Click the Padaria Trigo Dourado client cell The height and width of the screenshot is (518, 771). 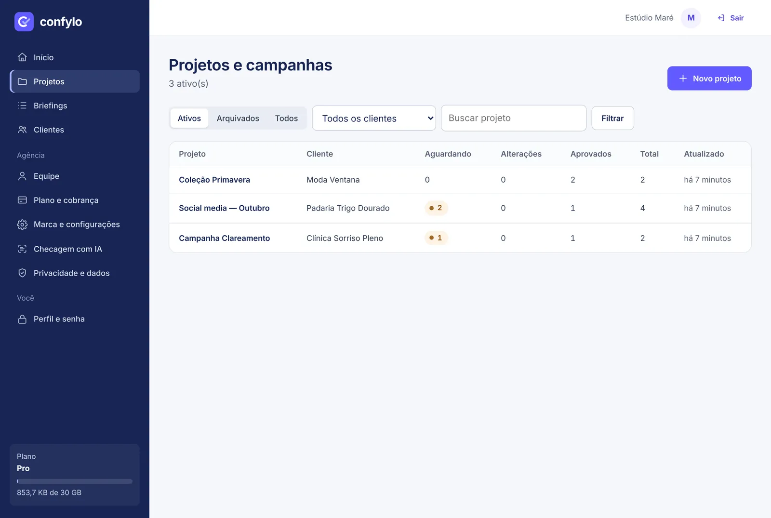click(348, 208)
